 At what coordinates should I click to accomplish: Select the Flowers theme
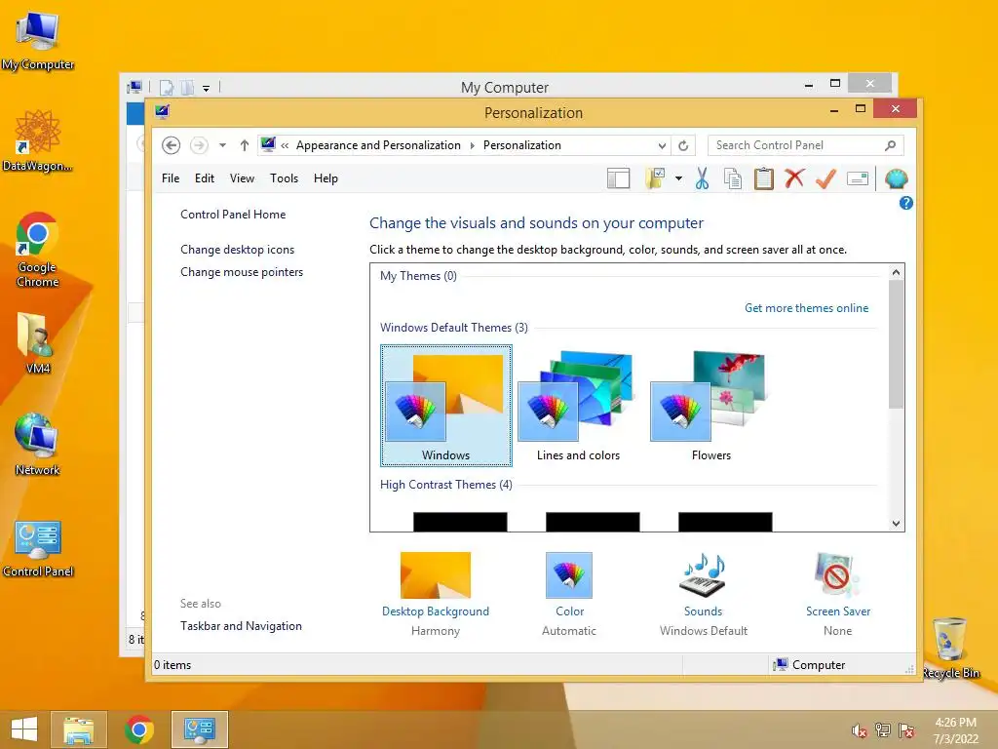pos(710,406)
